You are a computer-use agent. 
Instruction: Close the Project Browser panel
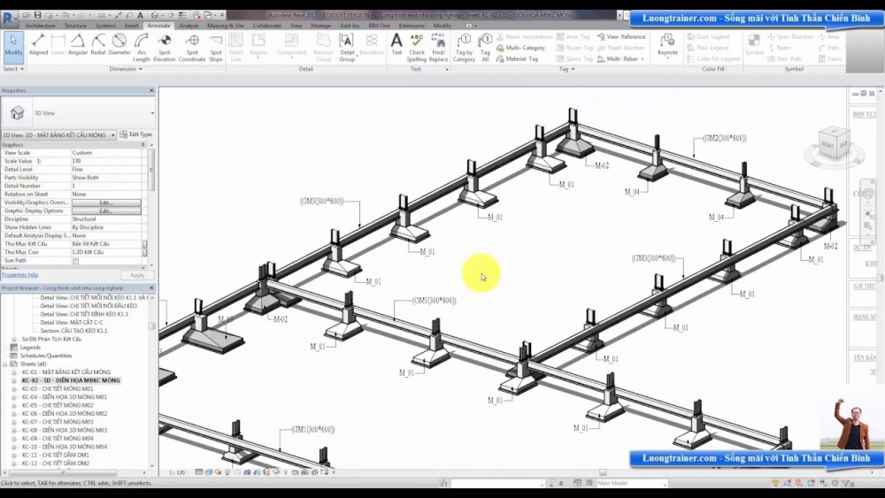tap(151, 288)
